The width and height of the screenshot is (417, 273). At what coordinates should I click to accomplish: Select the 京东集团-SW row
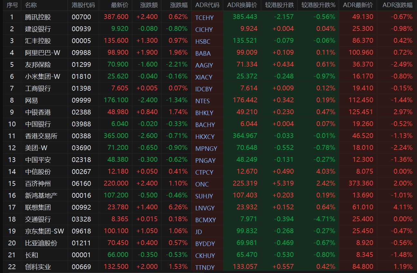pyautogui.click(x=208, y=231)
